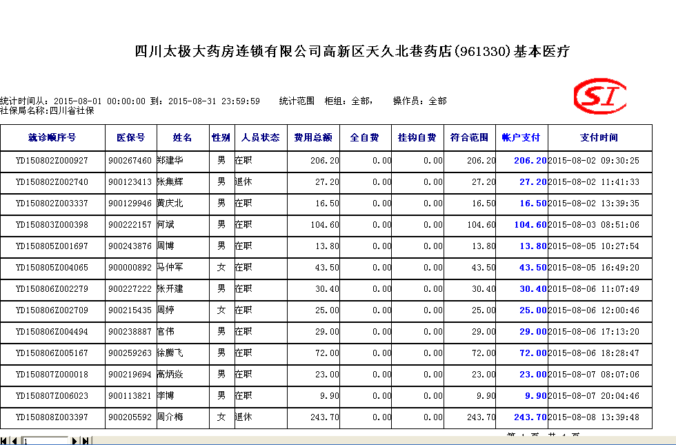Select serial number YD150805Z001697

pos(52,246)
